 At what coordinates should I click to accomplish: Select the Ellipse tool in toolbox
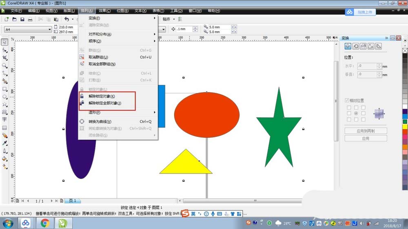pyautogui.click(x=4, y=97)
